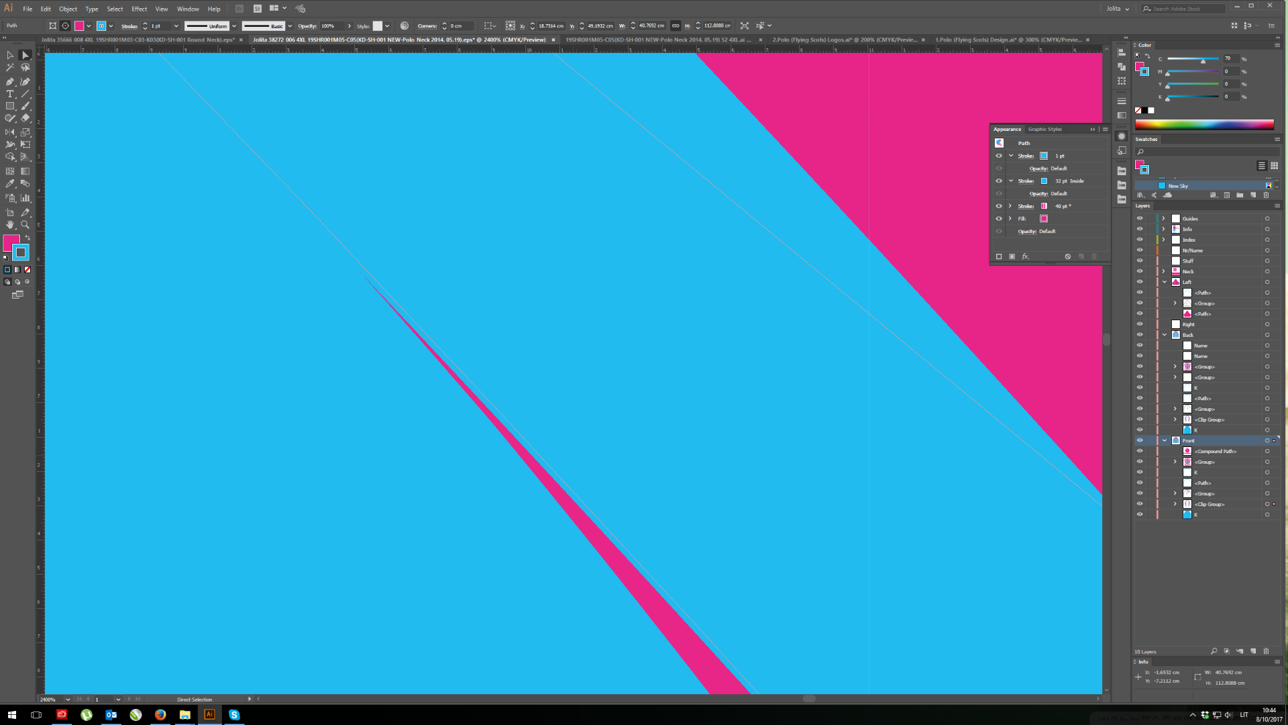Image resolution: width=1288 pixels, height=725 pixels.
Task: Click the Opacity label in control bar
Action: point(307,26)
